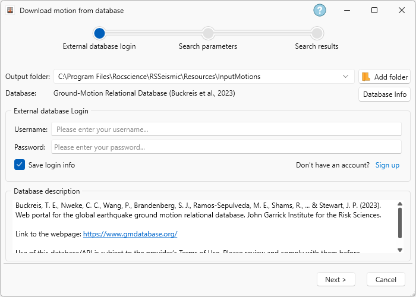The height and width of the screenshot is (297, 416).
Task: Toggle the Save login info checkbox
Action: (x=20, y=165)
